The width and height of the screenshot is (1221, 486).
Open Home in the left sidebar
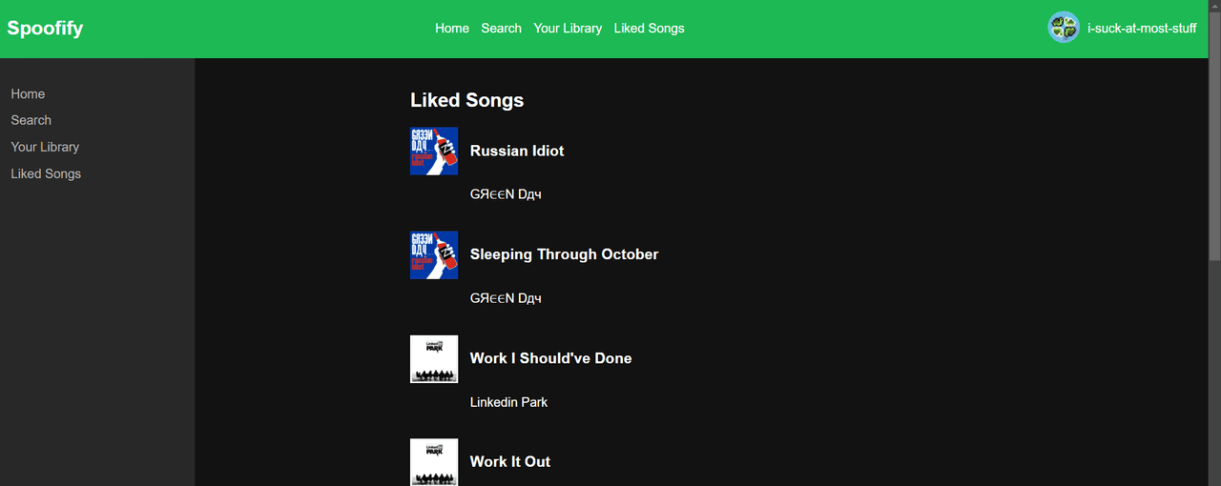(28, 94)
